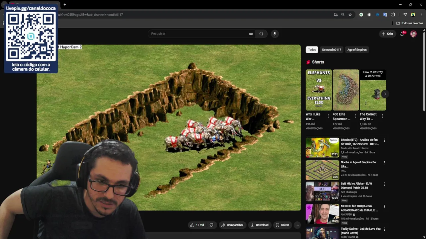Open Noobs in Age of Empires thumbnail
Screen dimensions: 426x239
(x=322, y=170)
